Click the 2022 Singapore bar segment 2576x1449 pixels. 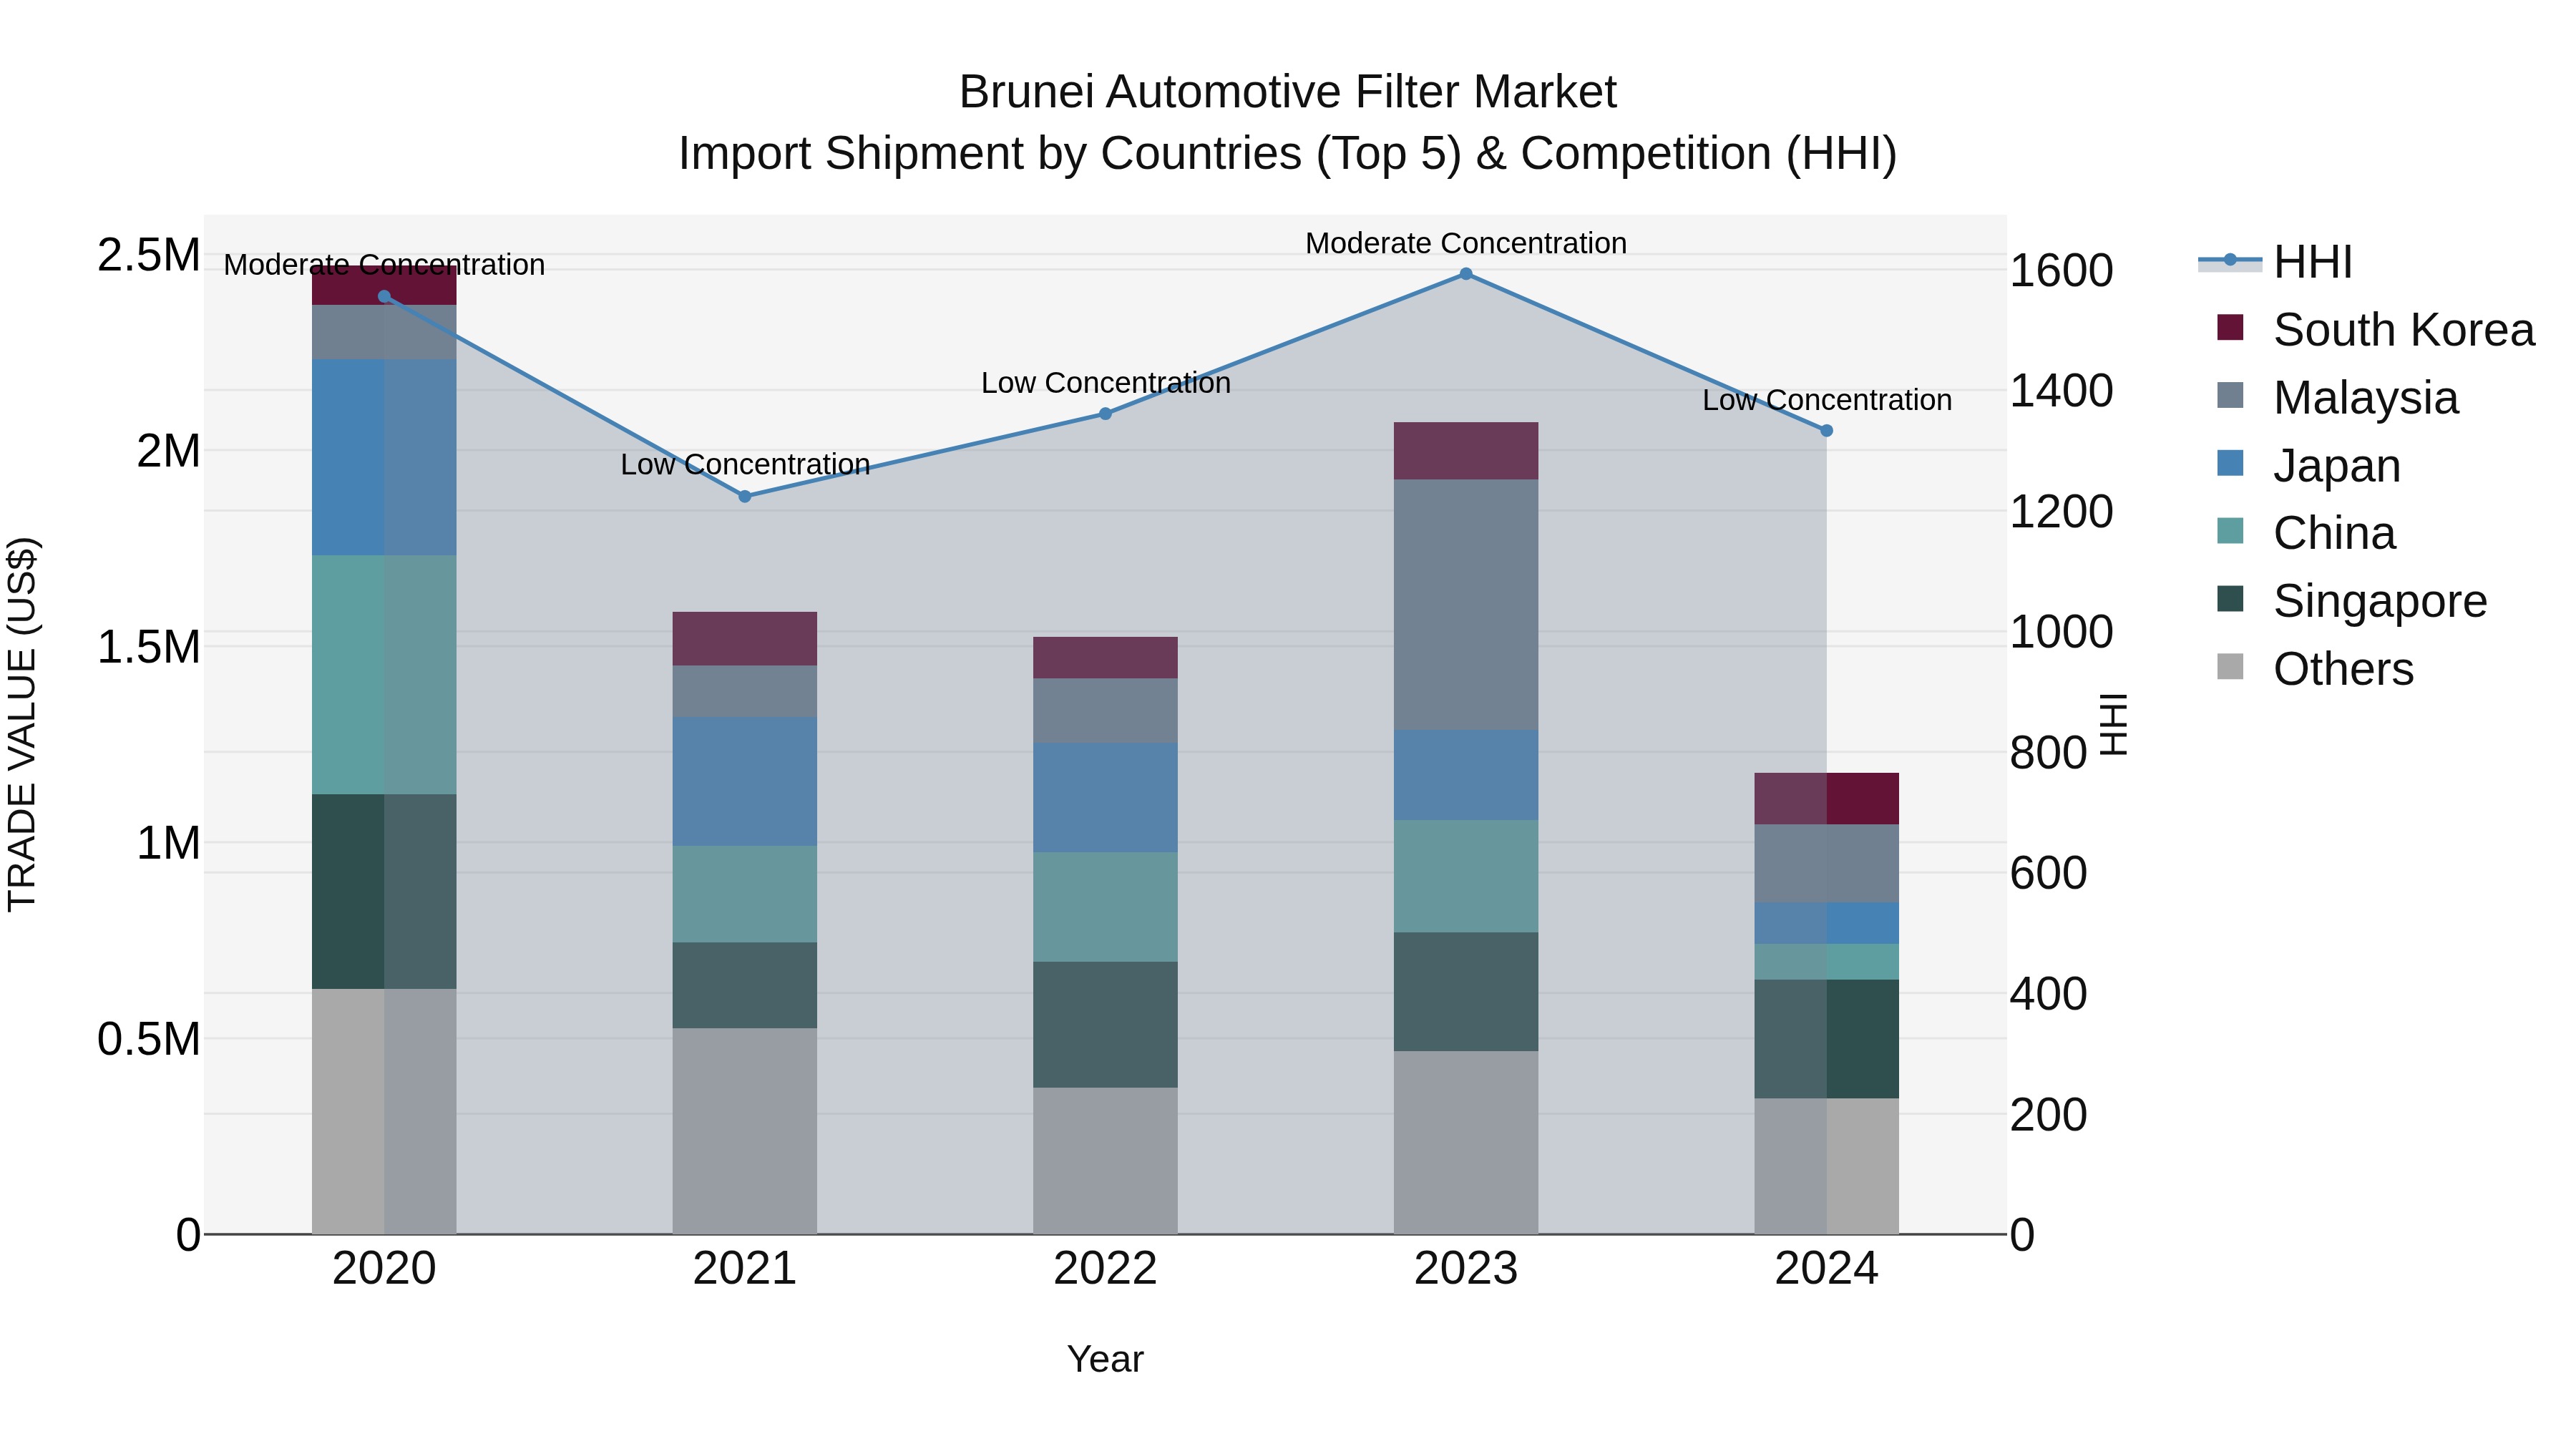(1105, 1025)
